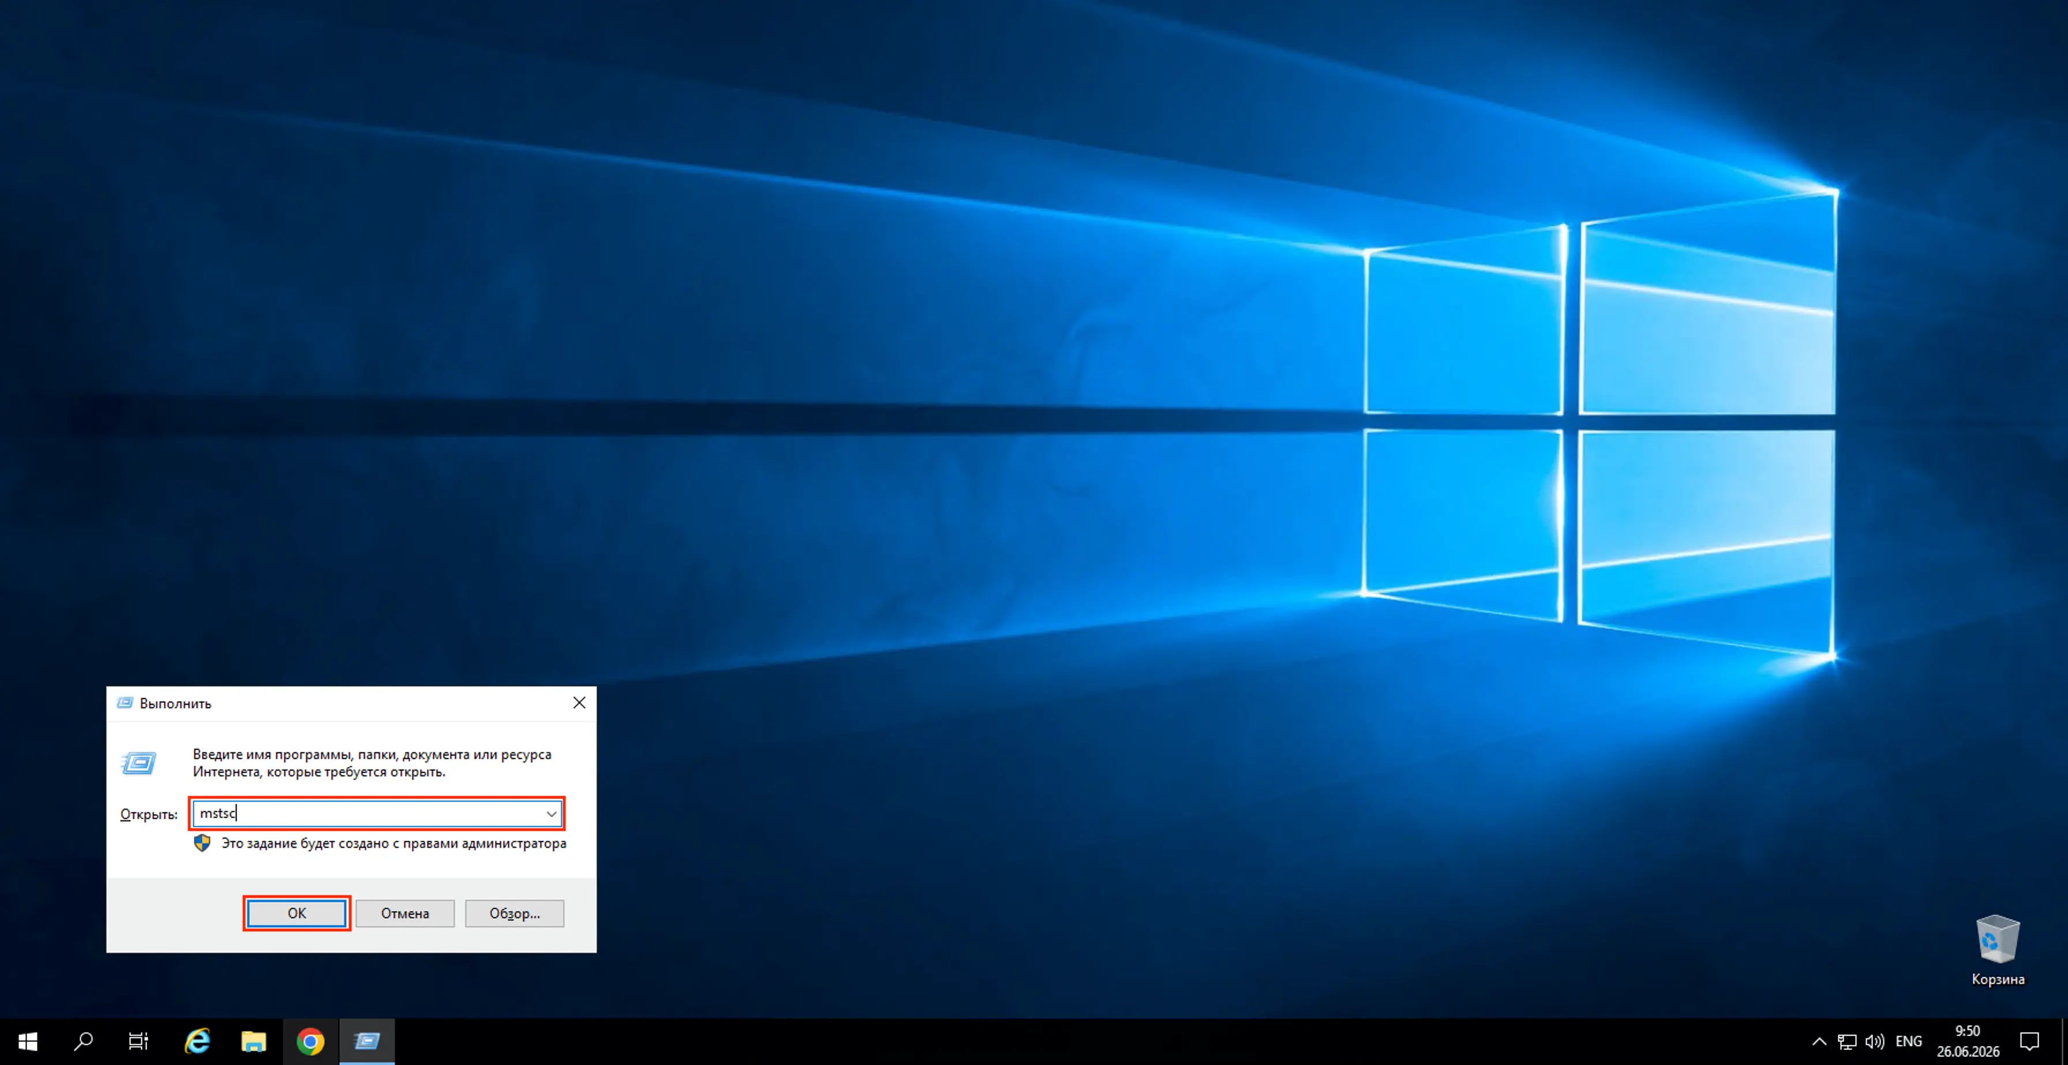Open the Windows Start menu

(28, 1042)
